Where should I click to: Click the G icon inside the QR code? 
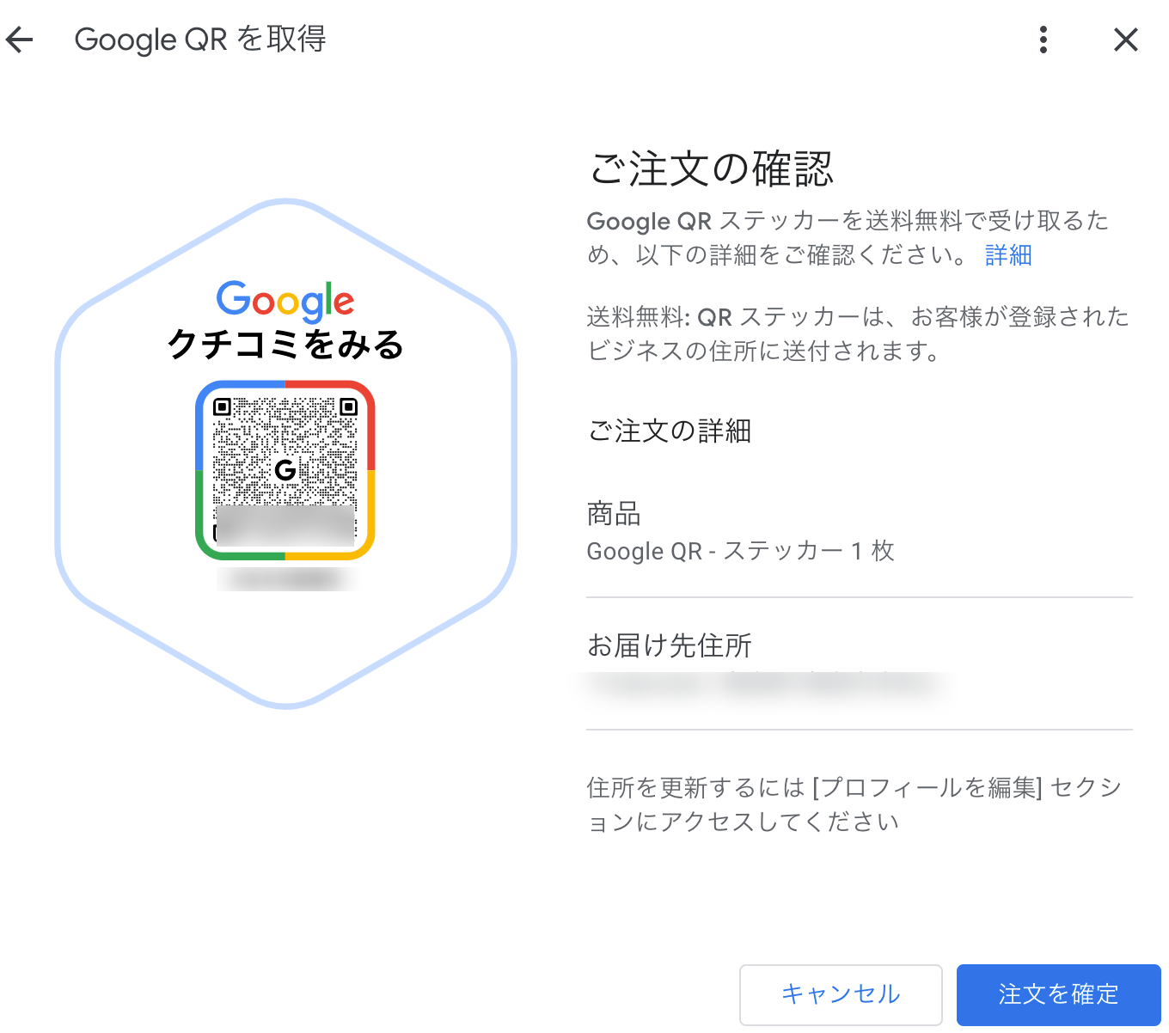point(285,469)
